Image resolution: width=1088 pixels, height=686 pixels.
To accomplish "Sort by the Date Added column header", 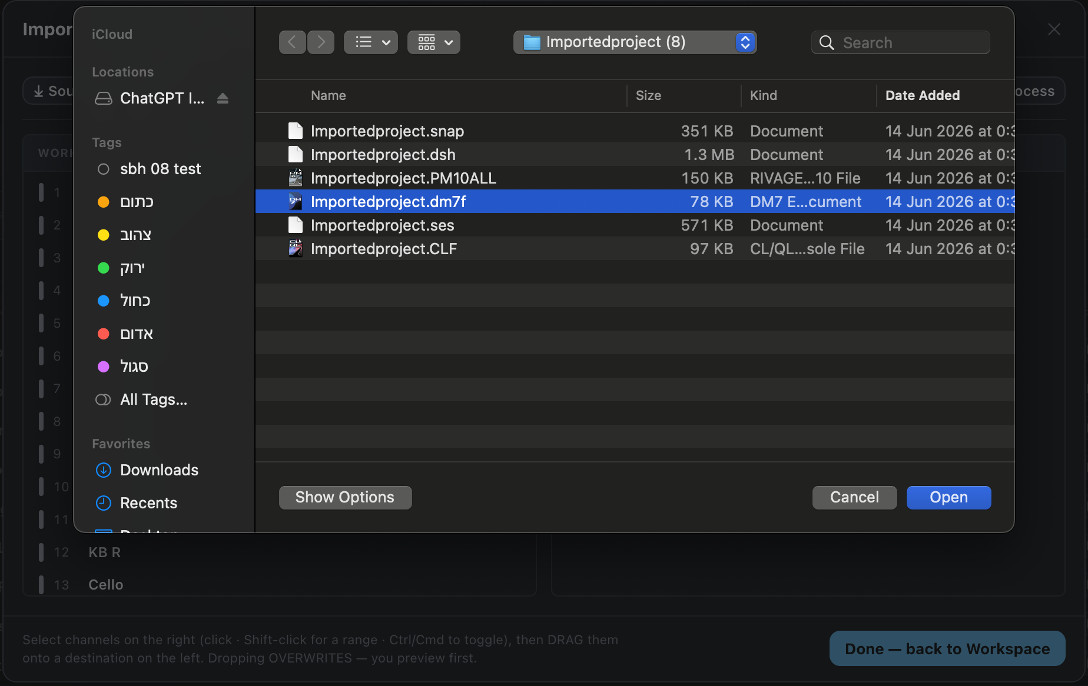I will 923,95.
